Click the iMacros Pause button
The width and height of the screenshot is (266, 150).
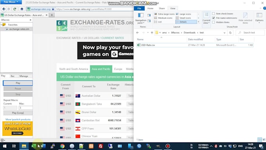pyautogui.click(x=18, y=89)
